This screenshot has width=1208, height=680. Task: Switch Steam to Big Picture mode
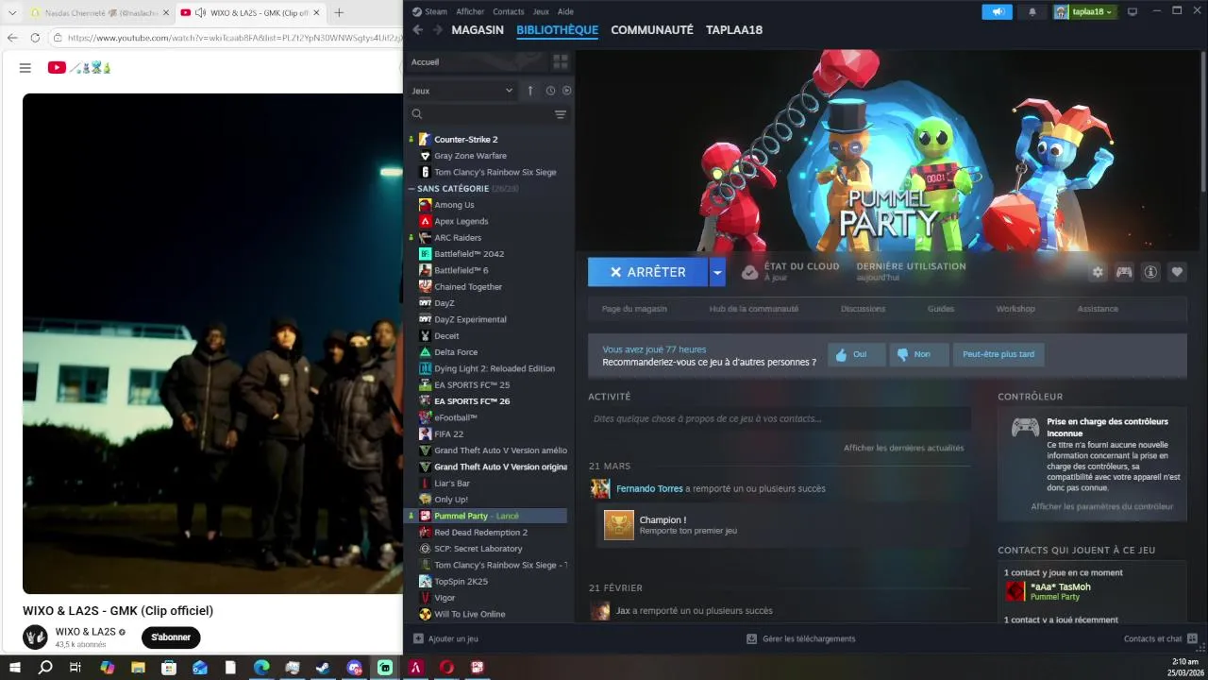pos(1132,11)
